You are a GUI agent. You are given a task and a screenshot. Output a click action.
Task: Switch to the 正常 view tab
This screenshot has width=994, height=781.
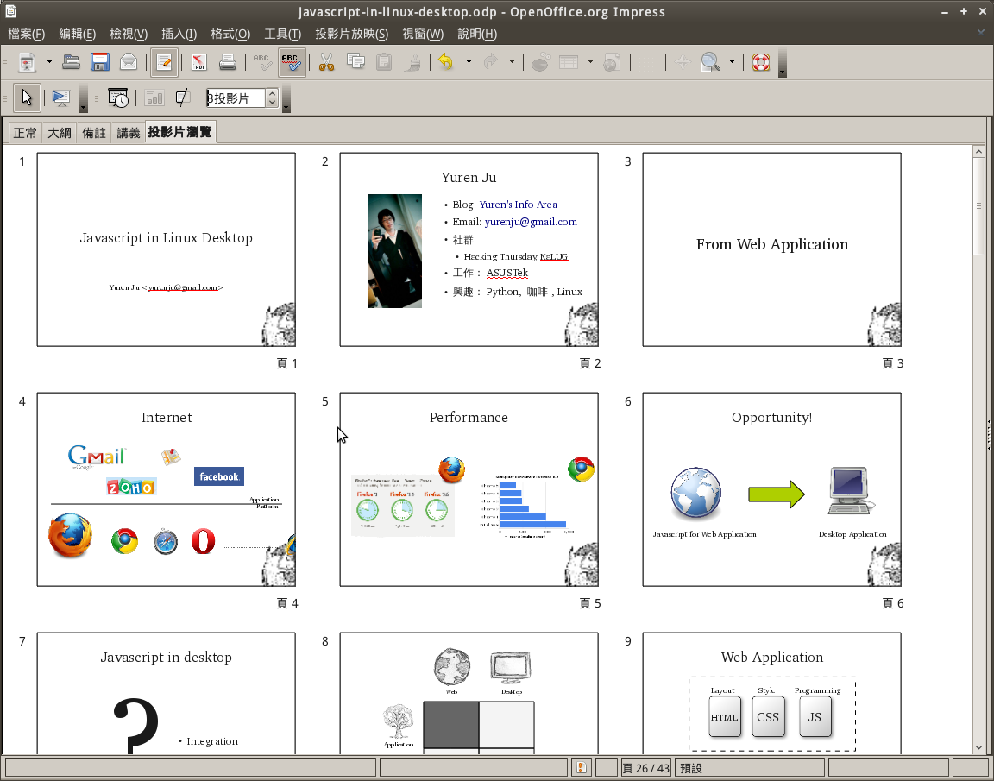(25, 133)
